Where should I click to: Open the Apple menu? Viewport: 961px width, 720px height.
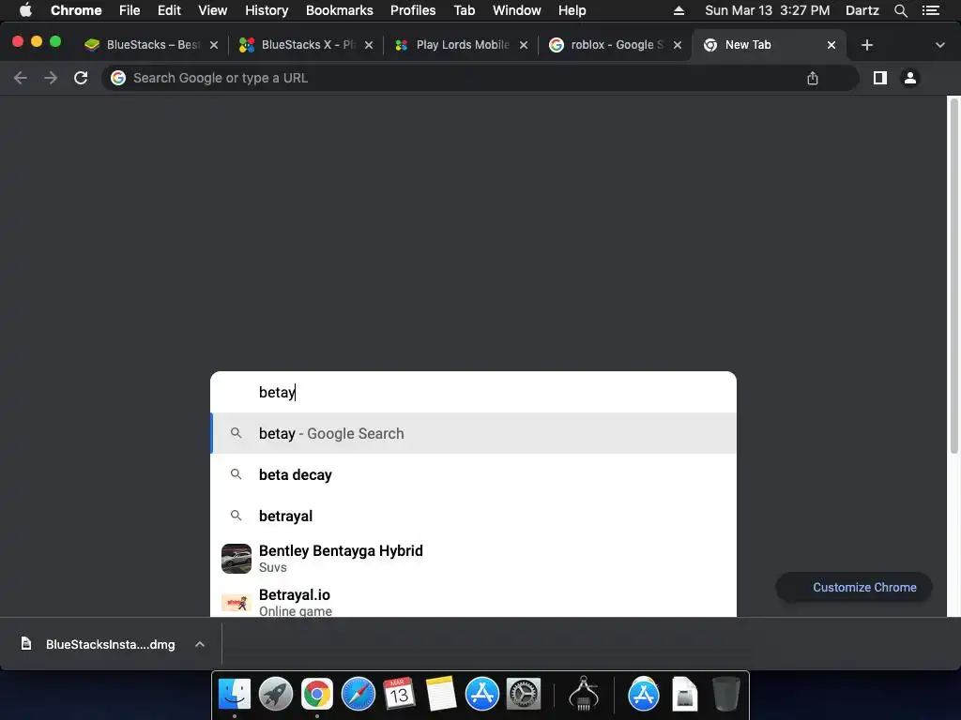(x=25, y=10)
